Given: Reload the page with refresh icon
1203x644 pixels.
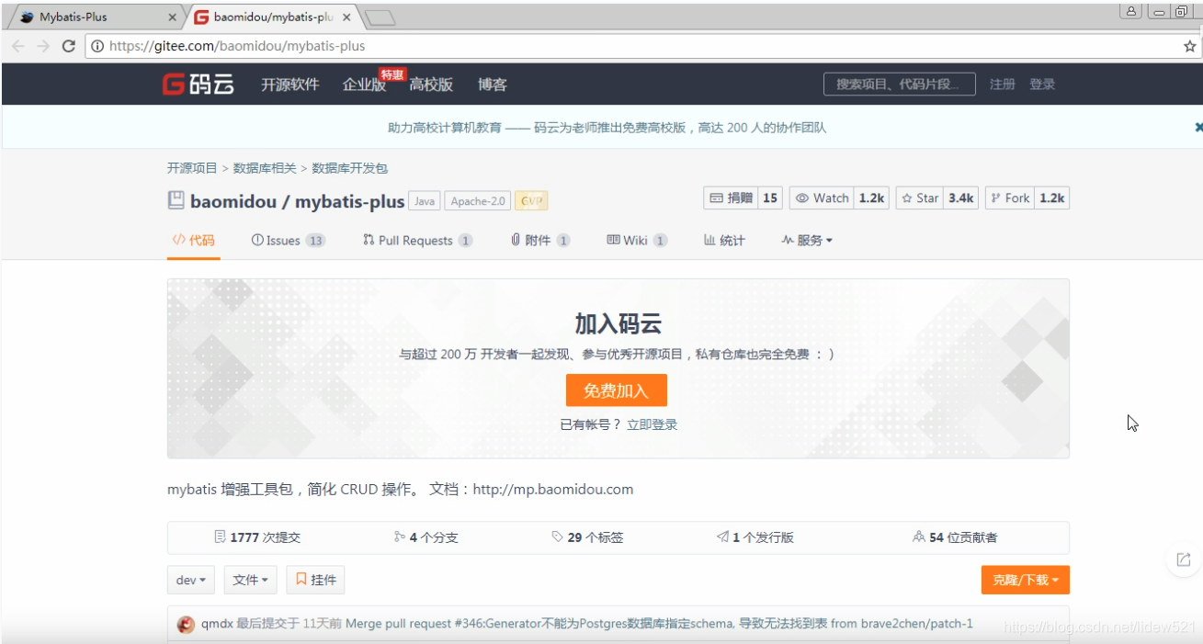Looking at the screenshot, I should 68,46.
